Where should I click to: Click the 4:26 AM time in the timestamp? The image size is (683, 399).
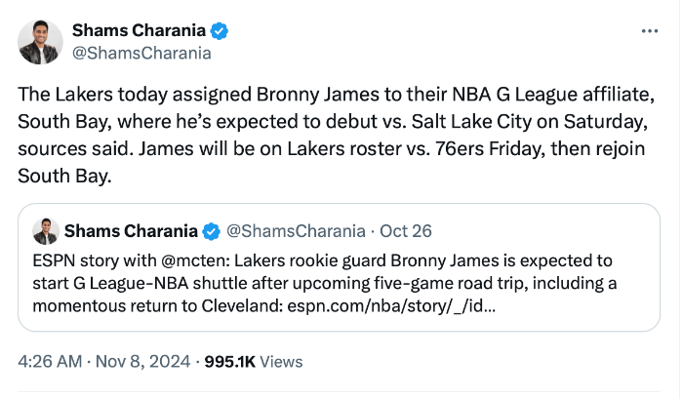(49, 361)
